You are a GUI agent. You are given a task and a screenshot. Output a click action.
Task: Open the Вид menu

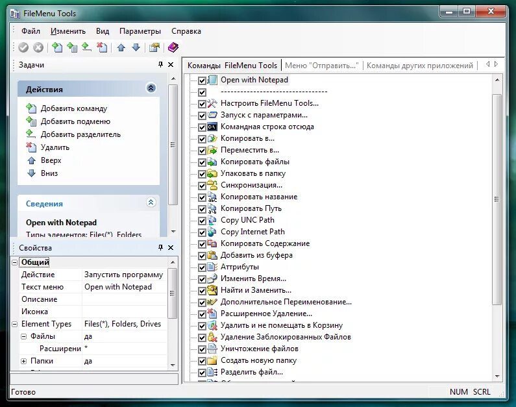click(103, 31)
